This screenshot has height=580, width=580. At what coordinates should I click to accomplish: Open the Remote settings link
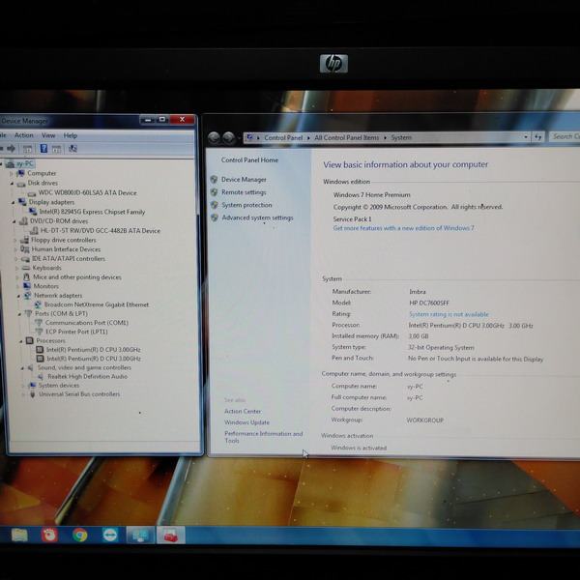click(x=244, y=192)
